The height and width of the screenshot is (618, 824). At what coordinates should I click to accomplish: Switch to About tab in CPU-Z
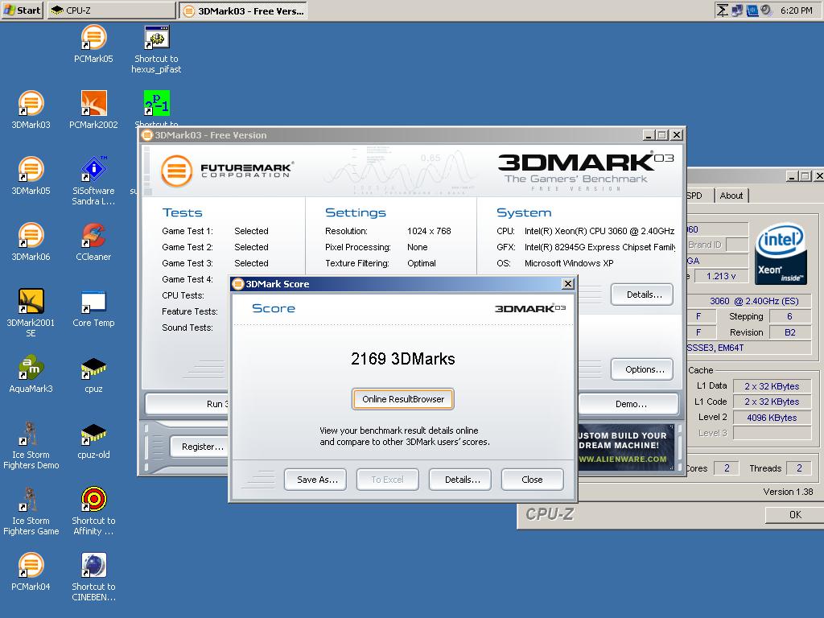731,196
